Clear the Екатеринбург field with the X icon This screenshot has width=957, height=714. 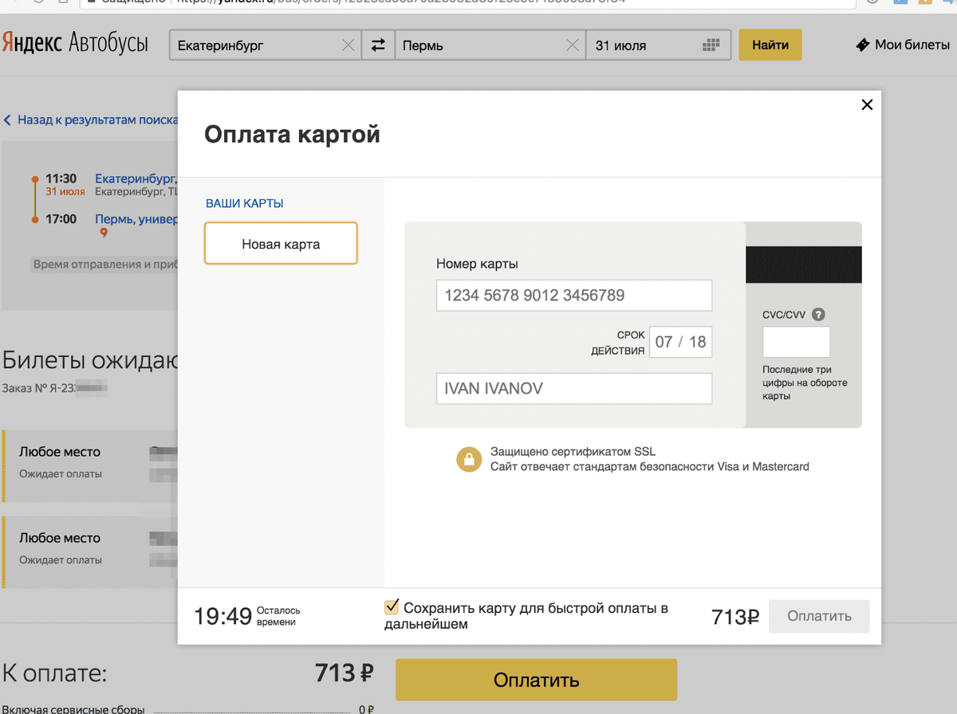point(348,45)
